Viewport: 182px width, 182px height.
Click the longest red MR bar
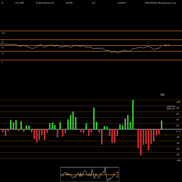point(141,142)
